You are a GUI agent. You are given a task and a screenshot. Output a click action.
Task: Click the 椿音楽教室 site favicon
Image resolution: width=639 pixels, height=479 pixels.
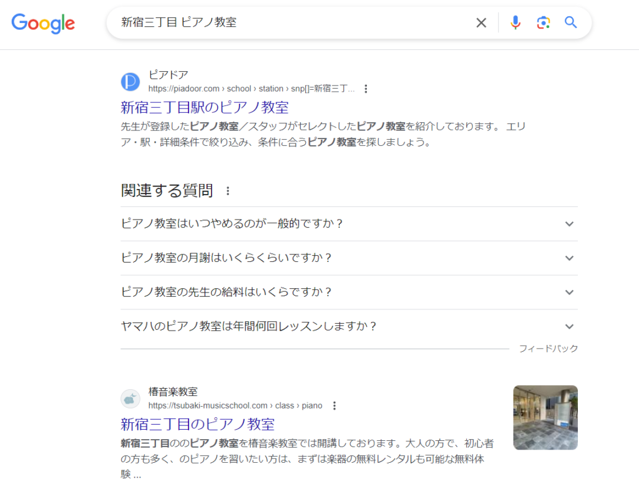pos(130,399)
